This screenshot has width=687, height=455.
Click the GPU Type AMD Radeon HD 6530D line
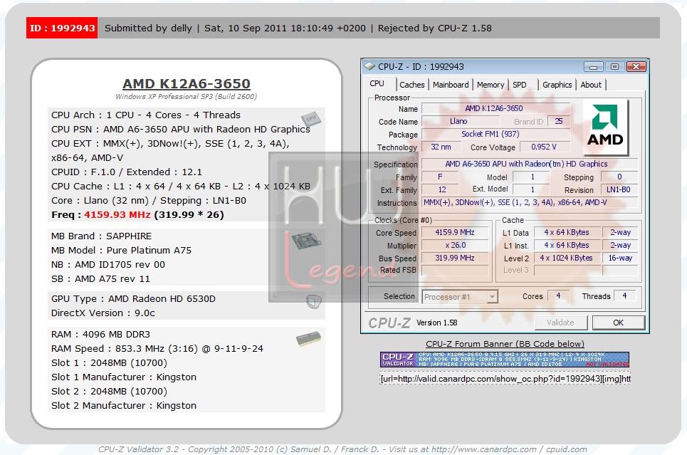pyautogui.click(x=133, y=298)
